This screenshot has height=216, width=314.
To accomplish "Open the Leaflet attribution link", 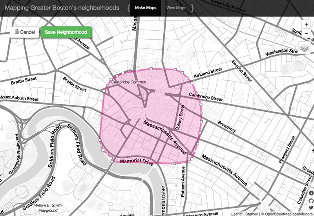I will [x=237, y=214].
